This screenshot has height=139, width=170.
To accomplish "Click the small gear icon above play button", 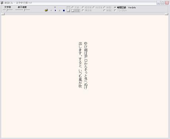I will point(55,7).
